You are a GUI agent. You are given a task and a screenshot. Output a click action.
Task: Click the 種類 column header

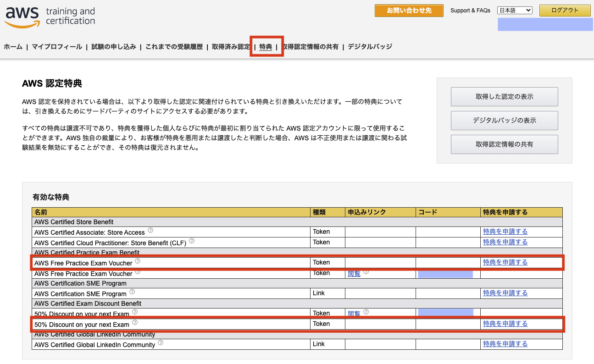[x=328, y=212]
